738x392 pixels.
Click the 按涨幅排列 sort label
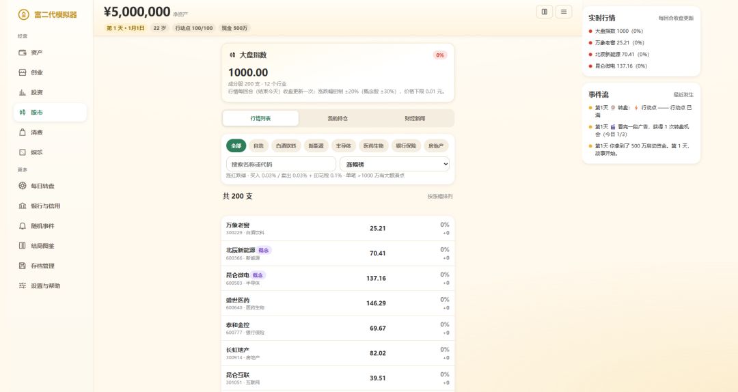point(440,196)
